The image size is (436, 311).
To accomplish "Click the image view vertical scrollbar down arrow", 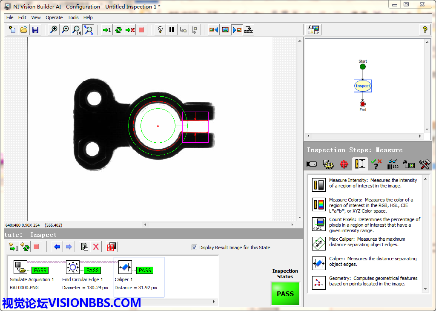I will click(300, 218).
